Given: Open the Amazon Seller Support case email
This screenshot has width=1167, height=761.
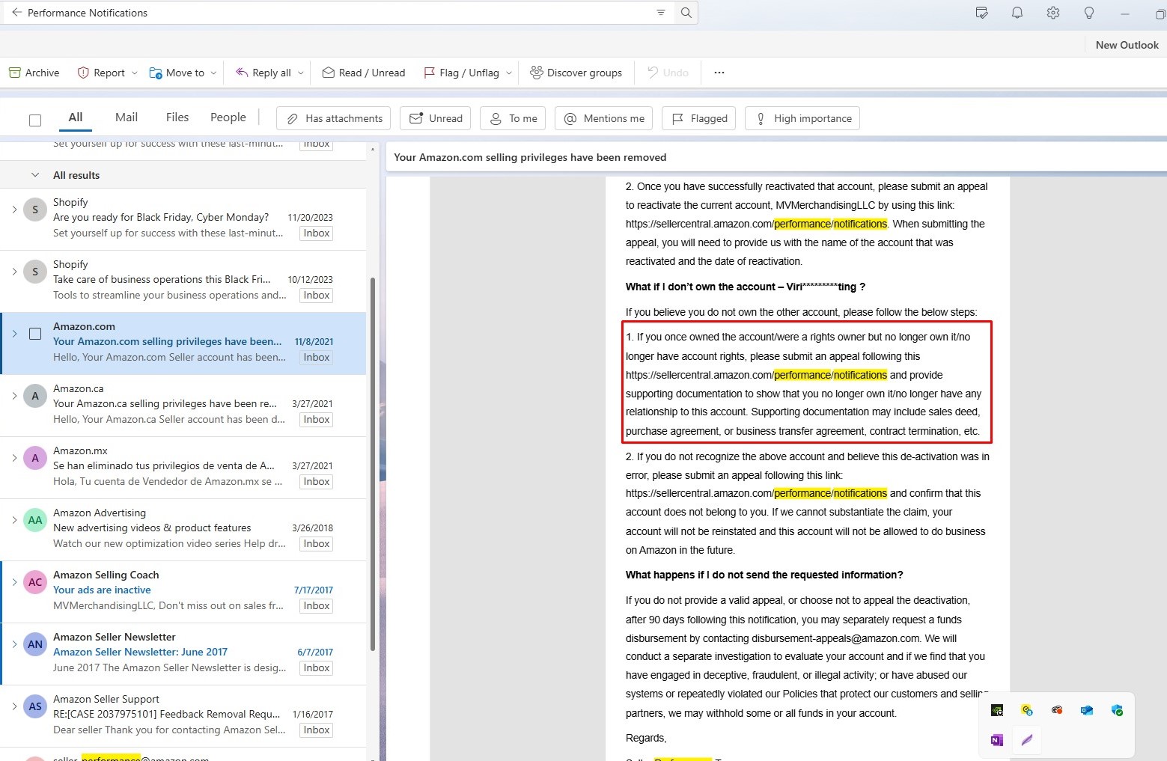Looking at the screenshot, I should [183, 715].
